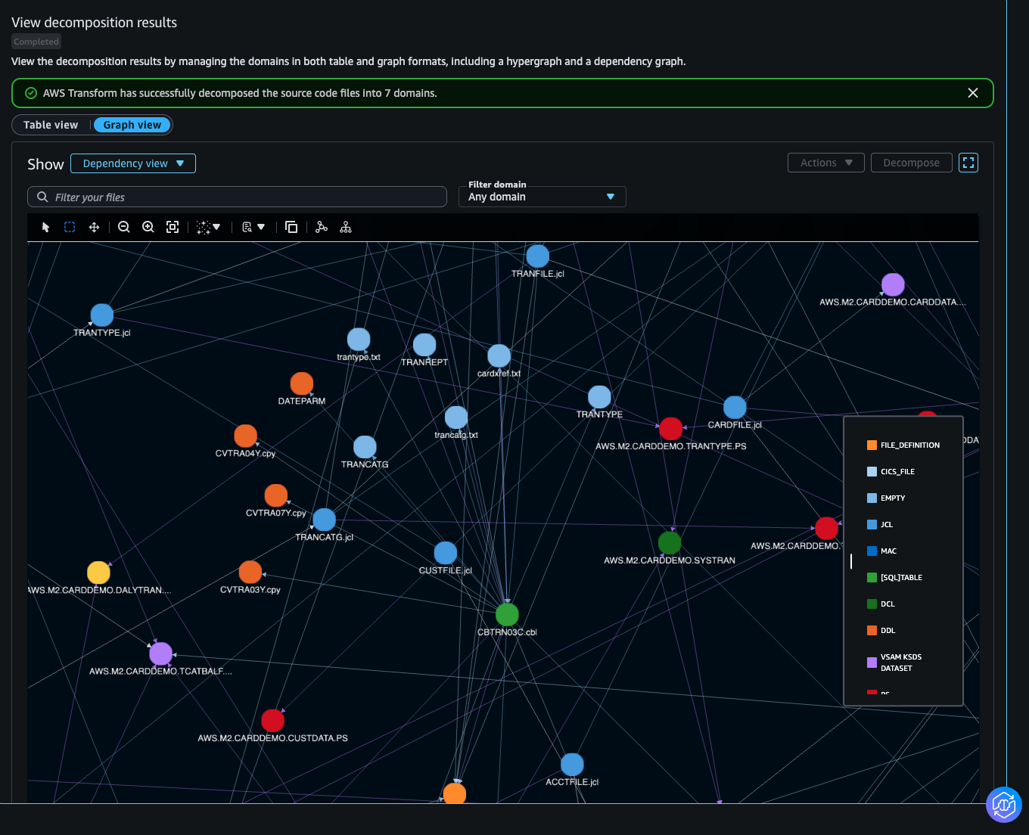Activate the dashed box selection tool

point(70,227)
